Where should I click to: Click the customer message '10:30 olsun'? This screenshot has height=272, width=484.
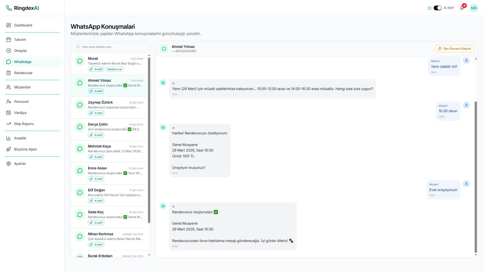click(x=448, y=111)
